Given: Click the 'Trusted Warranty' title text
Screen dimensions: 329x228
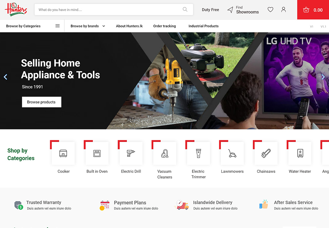Looking at the screenshot, I should click(x=44, y=202).
